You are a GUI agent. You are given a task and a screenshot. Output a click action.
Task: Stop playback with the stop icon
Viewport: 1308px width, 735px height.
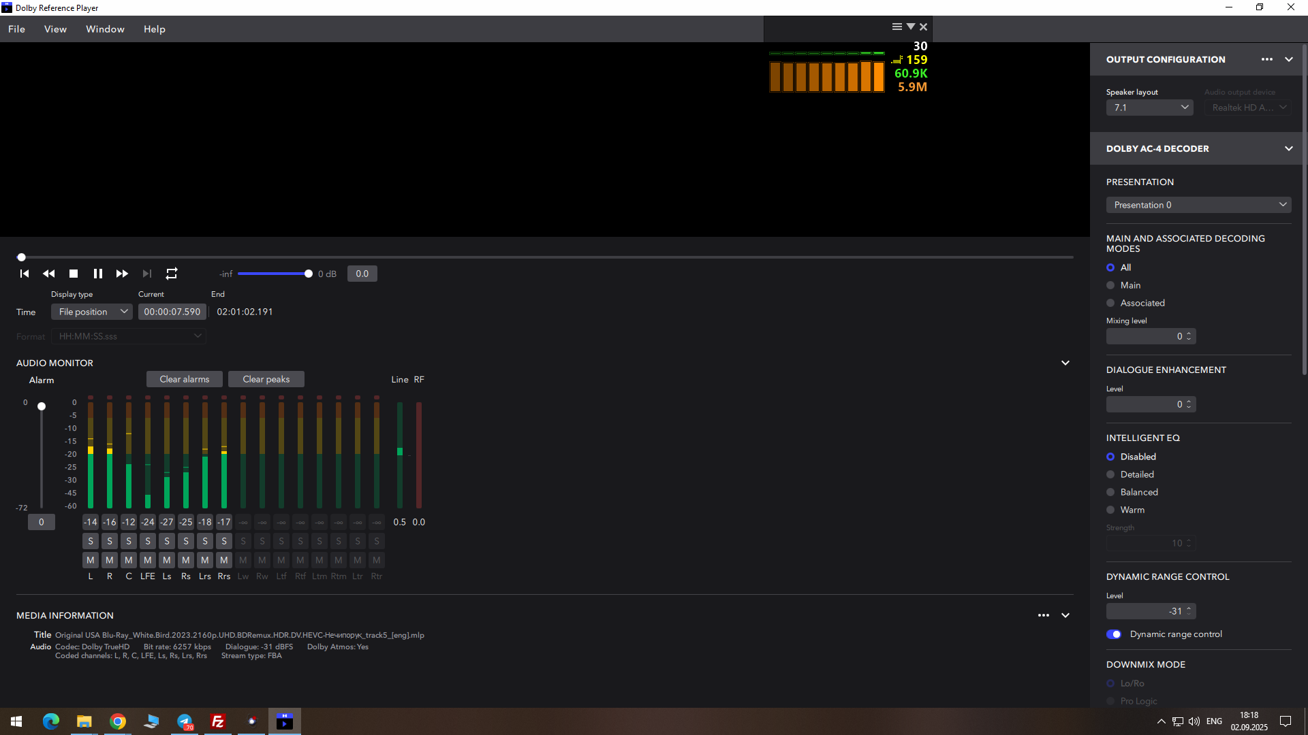click(x=74, y=274)
